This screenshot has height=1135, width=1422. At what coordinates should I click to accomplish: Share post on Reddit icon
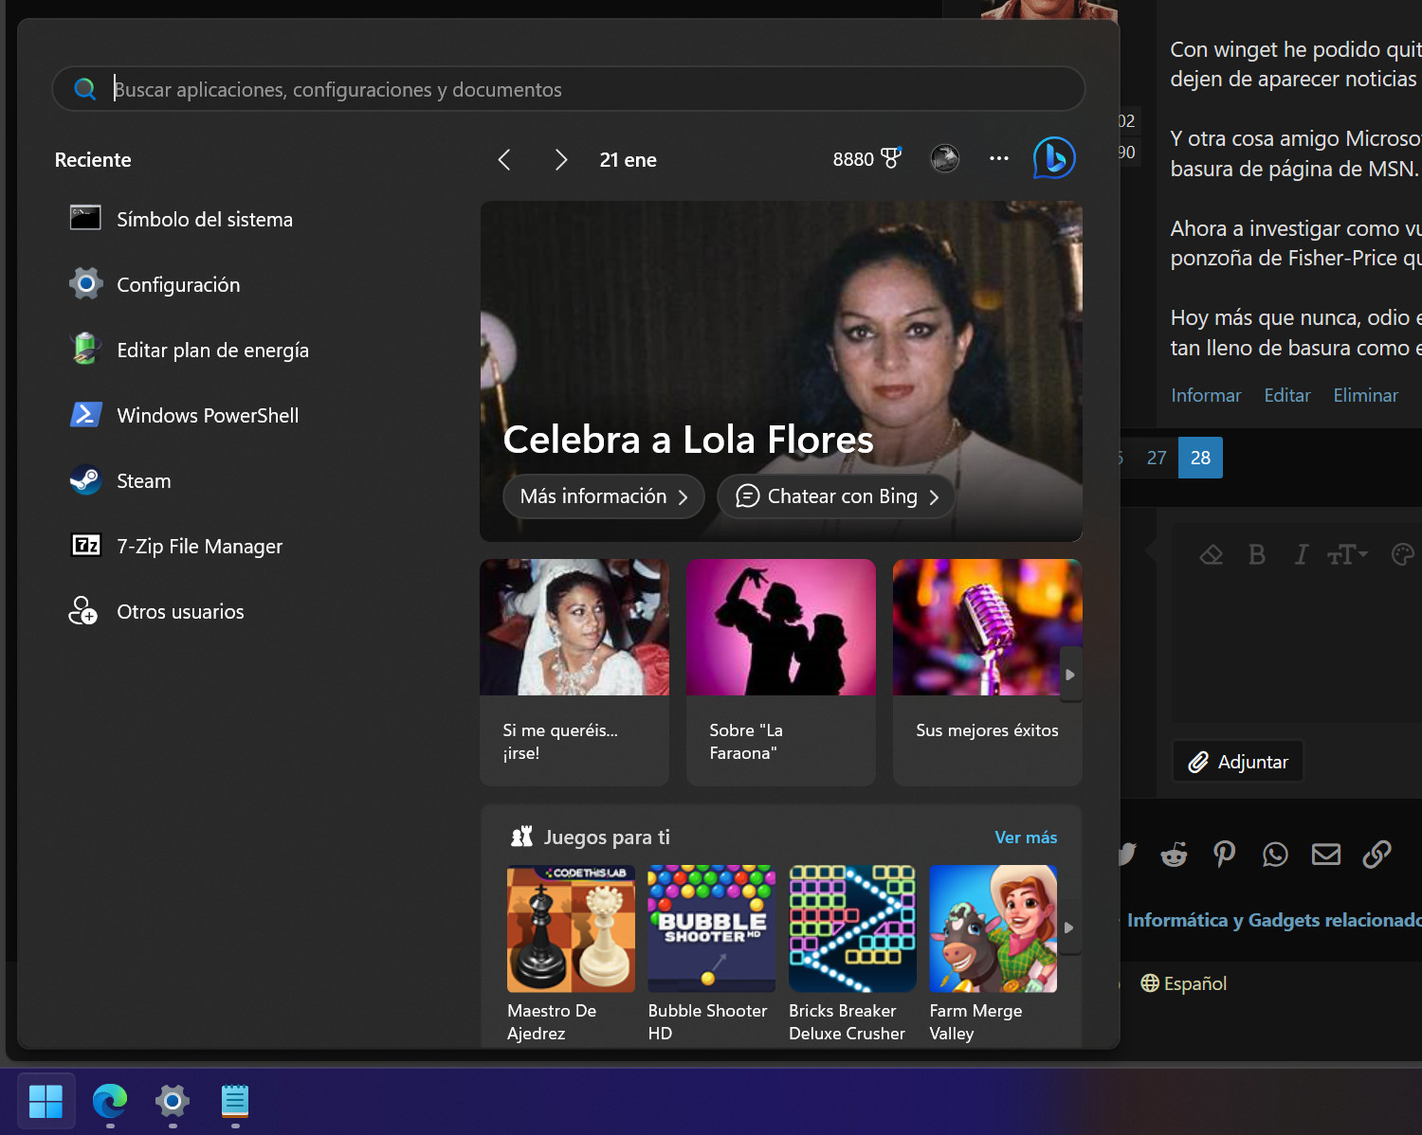(1174, 855)
